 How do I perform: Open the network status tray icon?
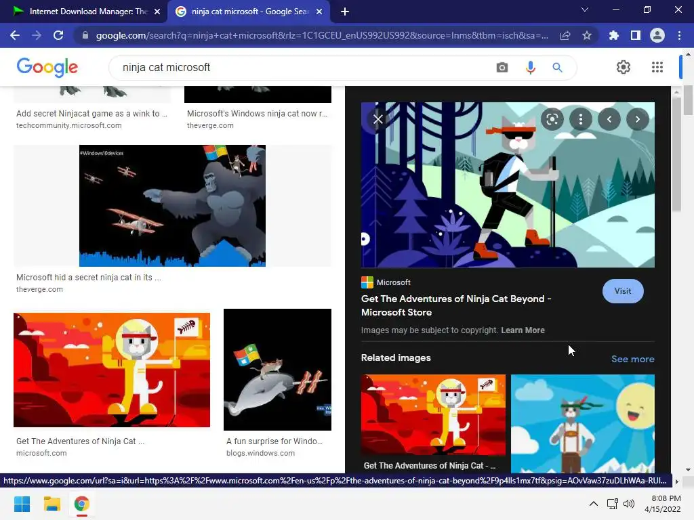(613, 504)
